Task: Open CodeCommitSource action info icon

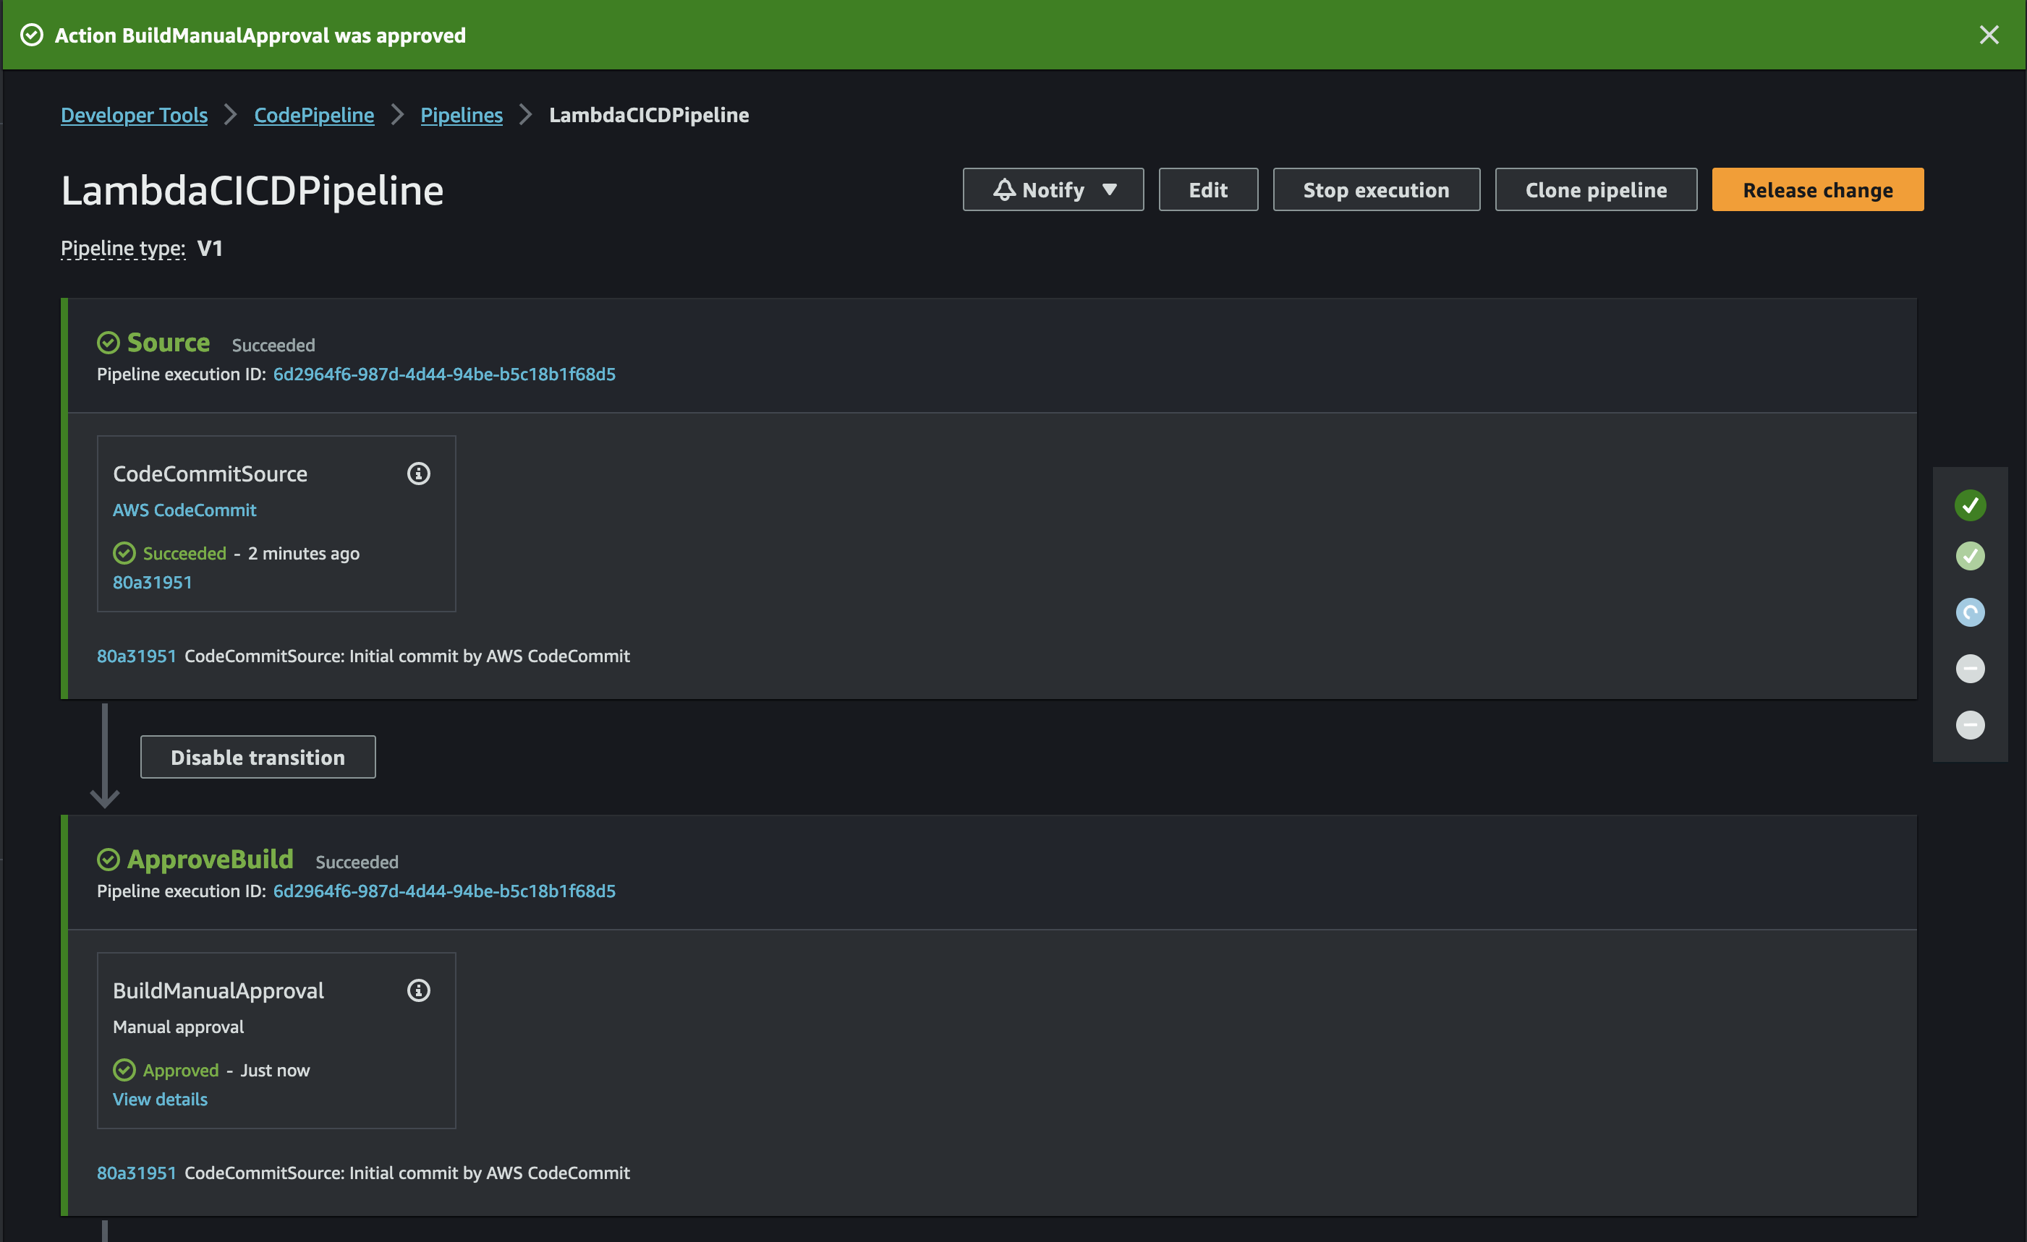Action: pyautogui.click(x=419, y=474)
